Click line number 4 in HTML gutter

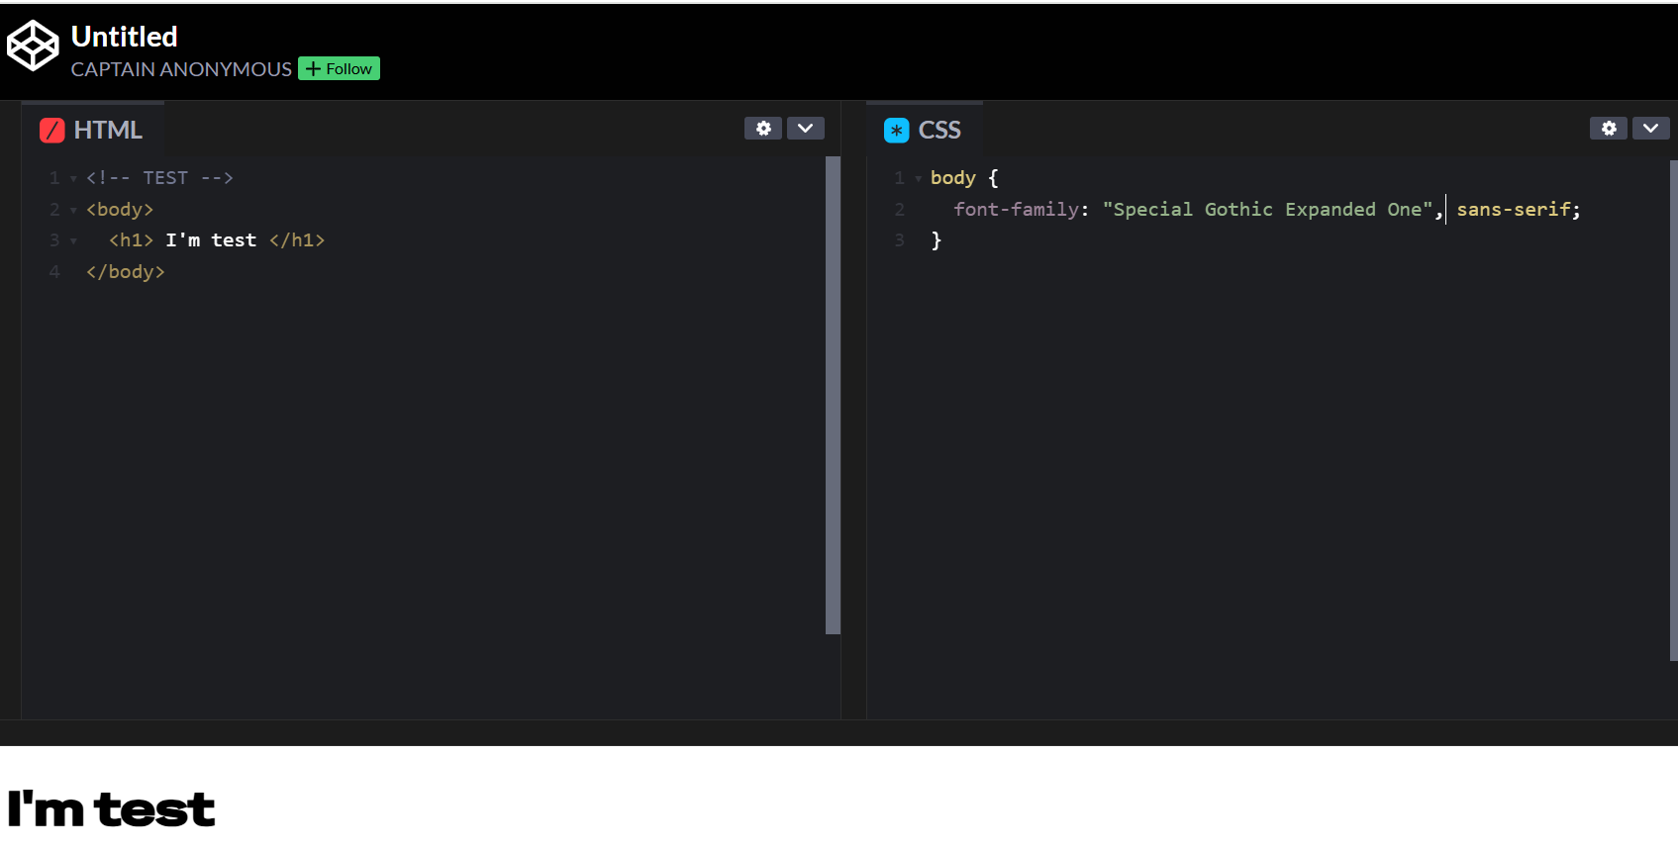click(54, 272)
